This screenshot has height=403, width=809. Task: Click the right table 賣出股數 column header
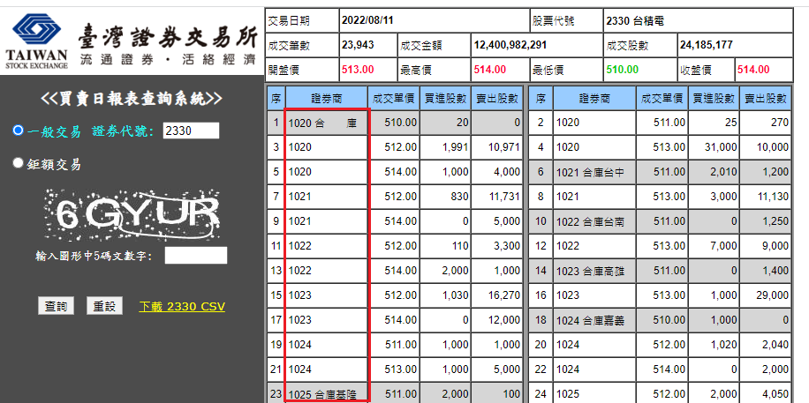click(765, 99)
